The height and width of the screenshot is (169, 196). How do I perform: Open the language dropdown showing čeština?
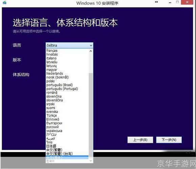pyautogui.click(x=69, y=45)
